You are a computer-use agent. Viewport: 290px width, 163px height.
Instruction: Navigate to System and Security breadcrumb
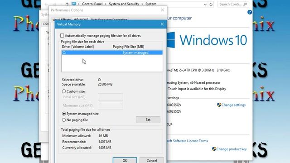(x=124, y=4)
